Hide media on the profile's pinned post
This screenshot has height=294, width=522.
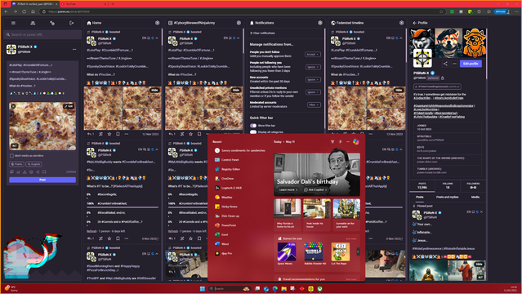coord(479,264)
